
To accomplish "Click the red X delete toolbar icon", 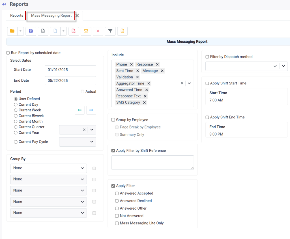I will [x=98, y=31].
